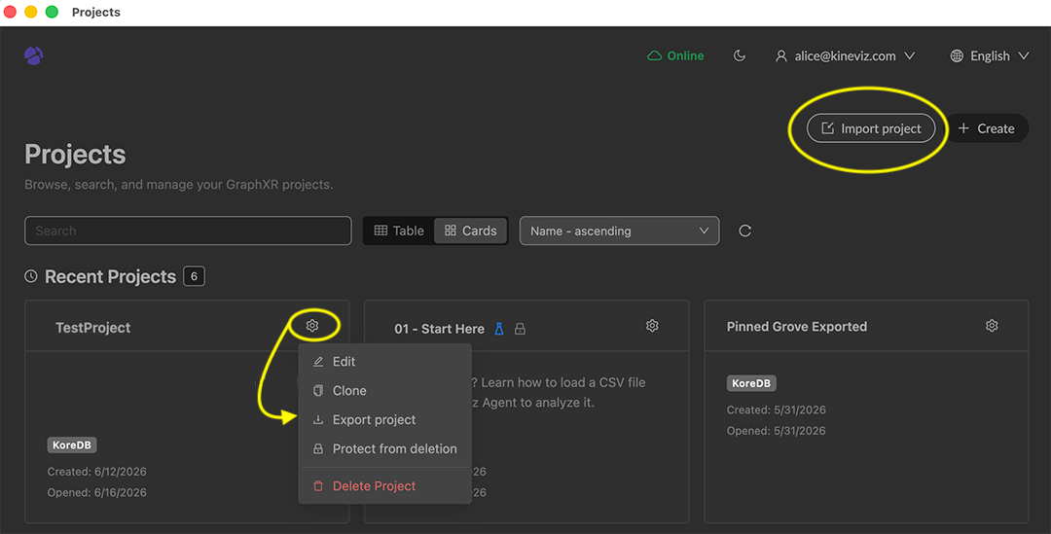Image resolution: width=1051 pixels, height=534 pixels.
Task: Click the blue flask icon on 01 - Start Here
Action: click(x=498, y=329)
